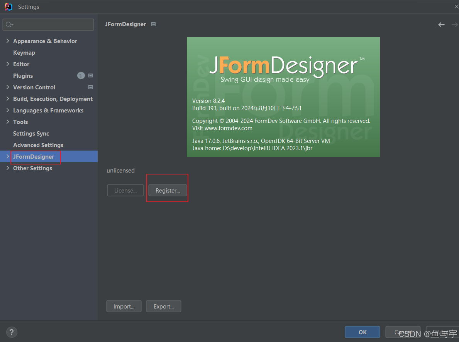
Task: Select Languages & Frameworks entry
Action: pyautogui.click(x=48, y=111)
